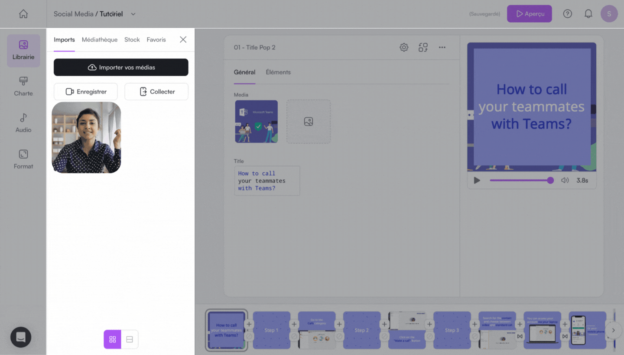624x355 pixels.
Task: Open the Librairie sidebar panel
Action: pyautogui.click(x=23, y=51)
